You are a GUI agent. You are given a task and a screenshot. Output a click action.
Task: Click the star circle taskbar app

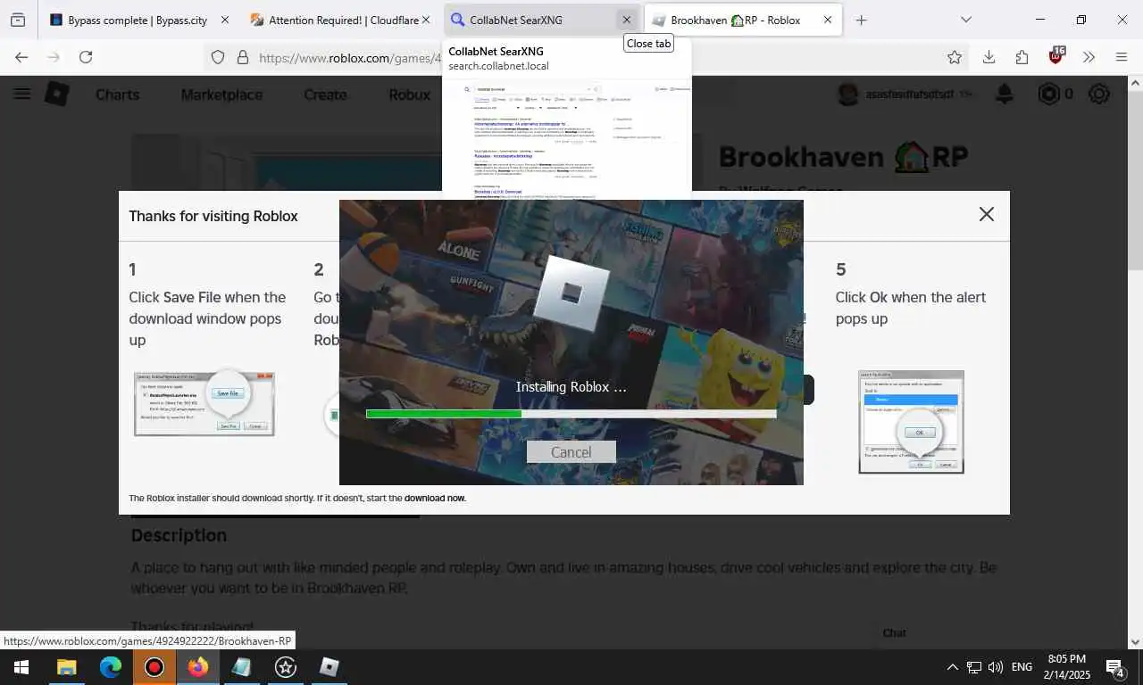(286, 667)
